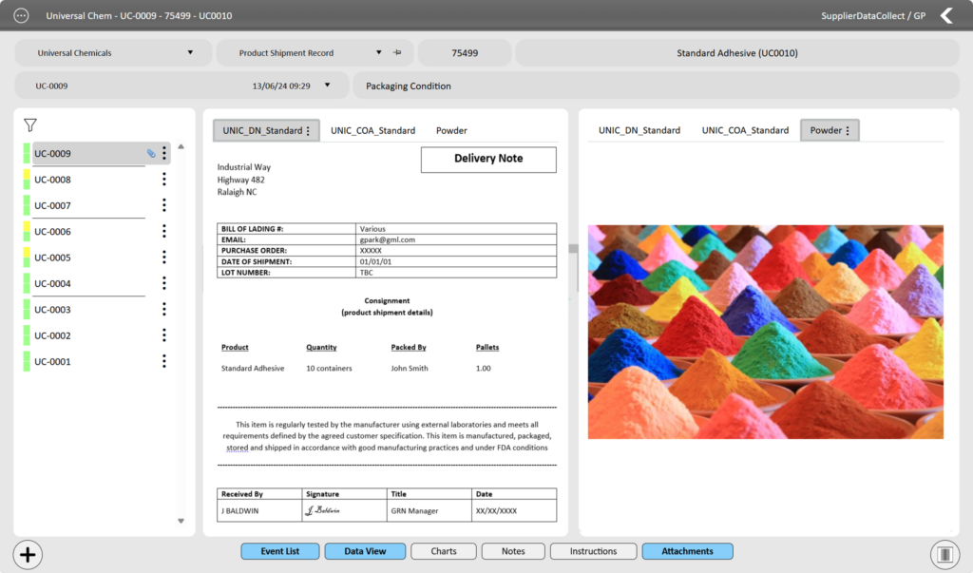
Task: Toggle the Attachments view button
Action: [x=688, y=551]
